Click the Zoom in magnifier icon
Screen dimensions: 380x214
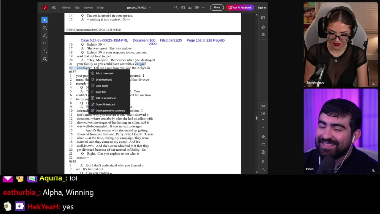(263, 162)
